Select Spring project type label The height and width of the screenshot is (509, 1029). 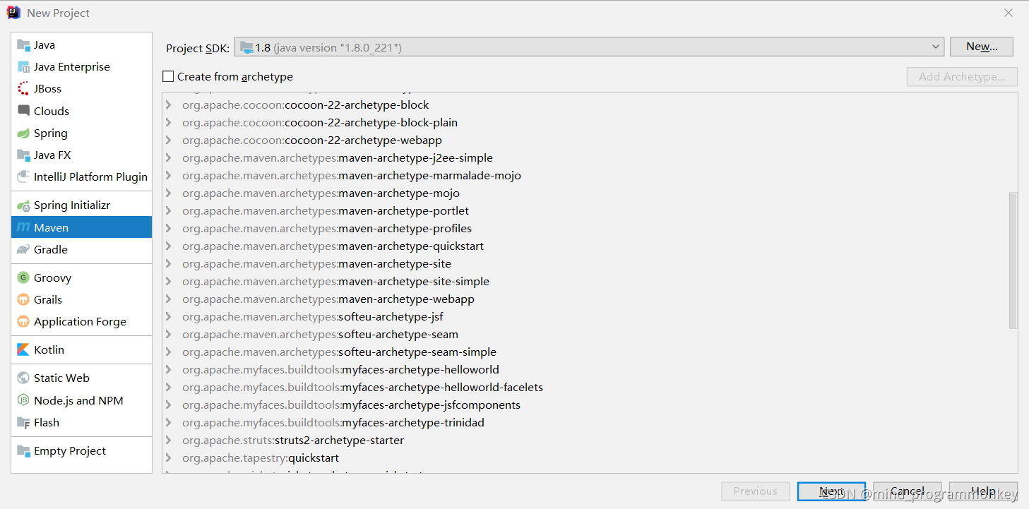pyautogui.click(x=51, y=133)
